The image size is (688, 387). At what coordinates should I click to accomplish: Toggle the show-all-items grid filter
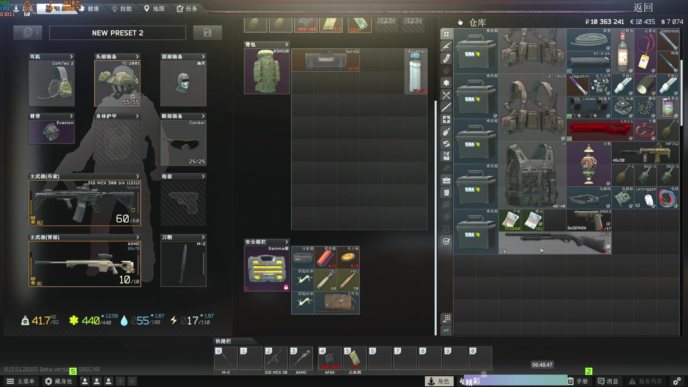[x=446, y=34]
